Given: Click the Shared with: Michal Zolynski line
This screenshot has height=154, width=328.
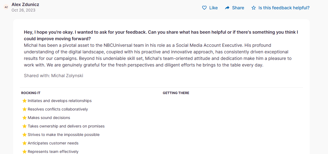Looking at the screenshot, I should click(x=53, y=75).
